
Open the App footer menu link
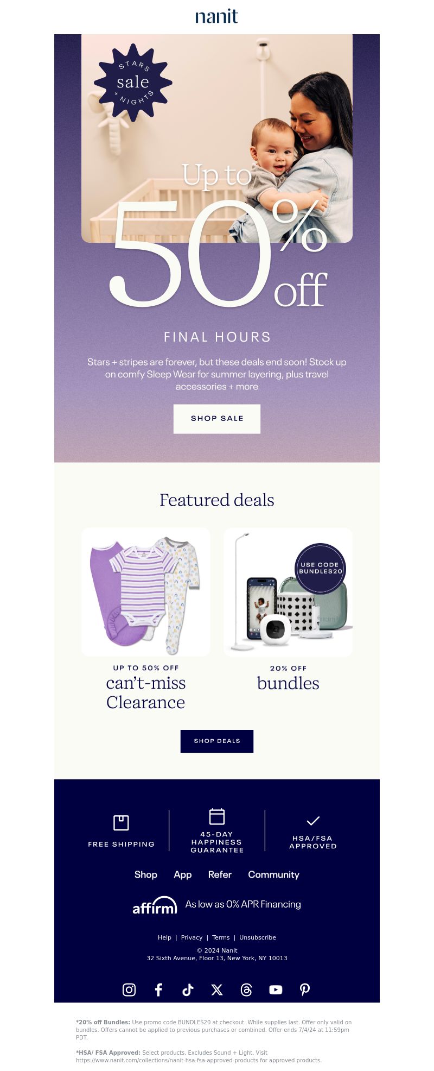pyautogui.click(x=183, y=874)
